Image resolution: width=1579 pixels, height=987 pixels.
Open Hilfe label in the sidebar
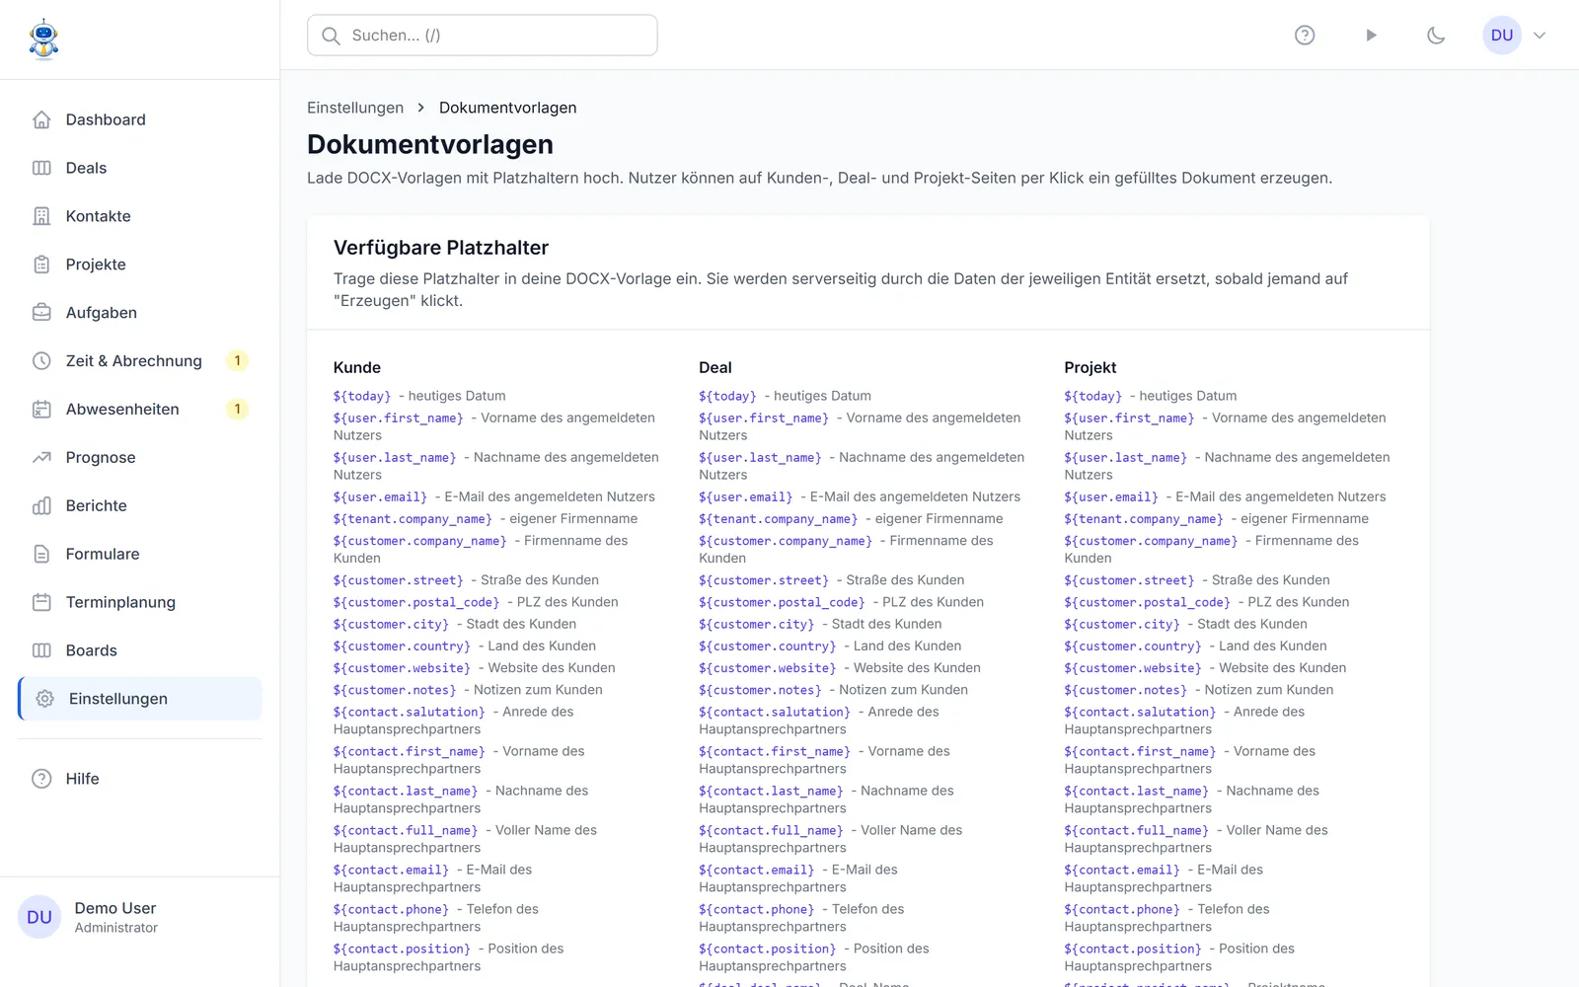(x=83, y=779)
